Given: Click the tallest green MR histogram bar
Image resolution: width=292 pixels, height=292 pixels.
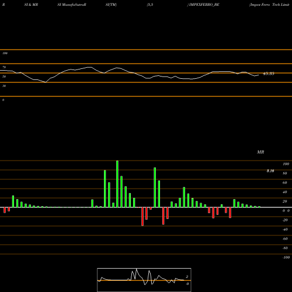Looking at the screenshot, I should pos(117,184).
